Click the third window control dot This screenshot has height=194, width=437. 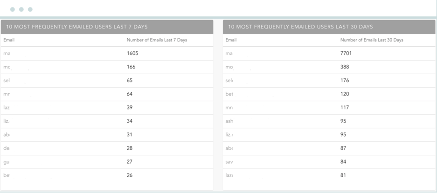tap(30, 9)
